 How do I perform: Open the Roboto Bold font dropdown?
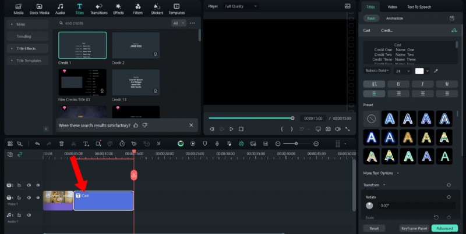(377, 71)
